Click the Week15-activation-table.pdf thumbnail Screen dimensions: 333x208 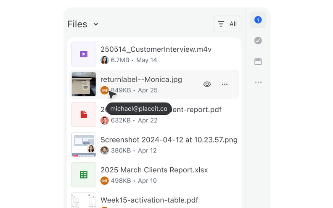[84, 200]
